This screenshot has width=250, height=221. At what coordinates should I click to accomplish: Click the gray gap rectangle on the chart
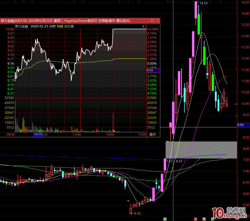click(201, 150)
